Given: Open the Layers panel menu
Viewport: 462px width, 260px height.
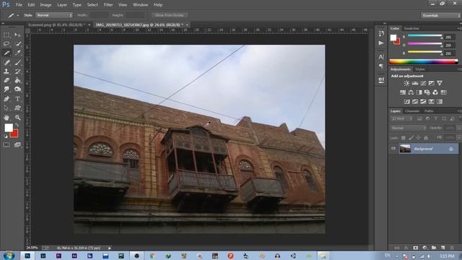Looking at the screenshot, I should point(459,111).
